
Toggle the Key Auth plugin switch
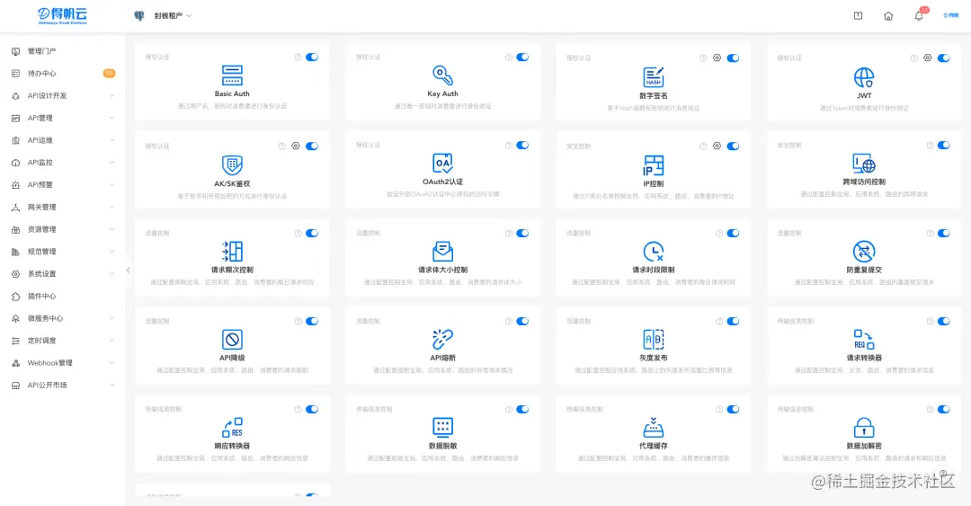pos(522,57)
